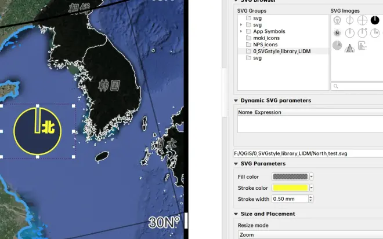Click the top-middle handle of selected north arrow
The height and width of the screenshot is (239, 383).
[x=37, y=106]
